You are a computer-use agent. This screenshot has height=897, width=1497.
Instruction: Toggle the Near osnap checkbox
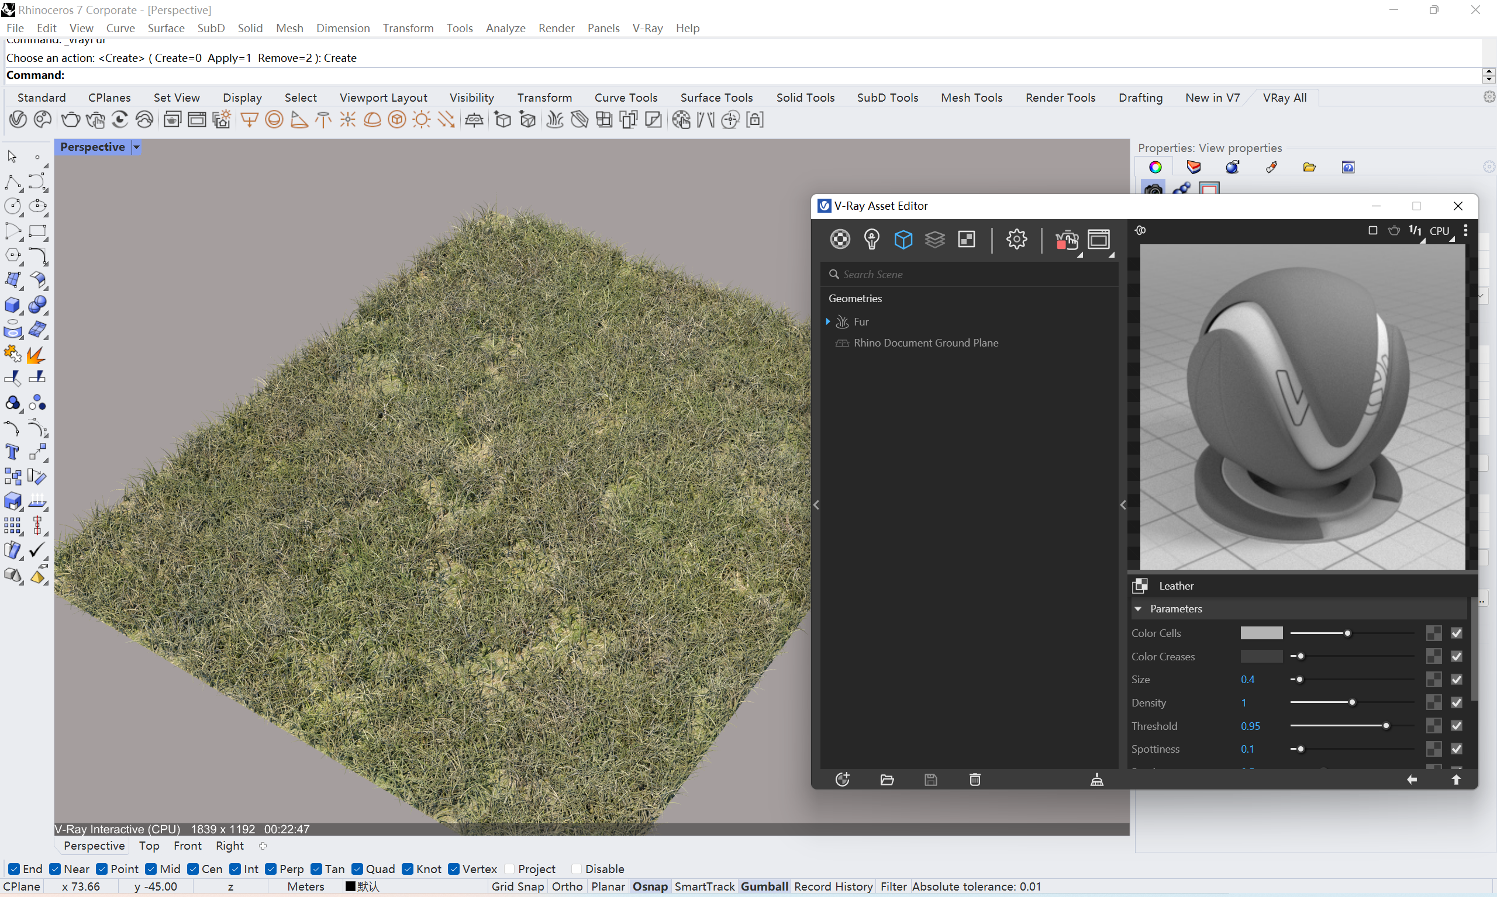tap(55, 868)
